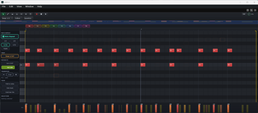The image size is (258, 113).
Task: Set note repeat rate to 1/32
Action: [14, 45]
